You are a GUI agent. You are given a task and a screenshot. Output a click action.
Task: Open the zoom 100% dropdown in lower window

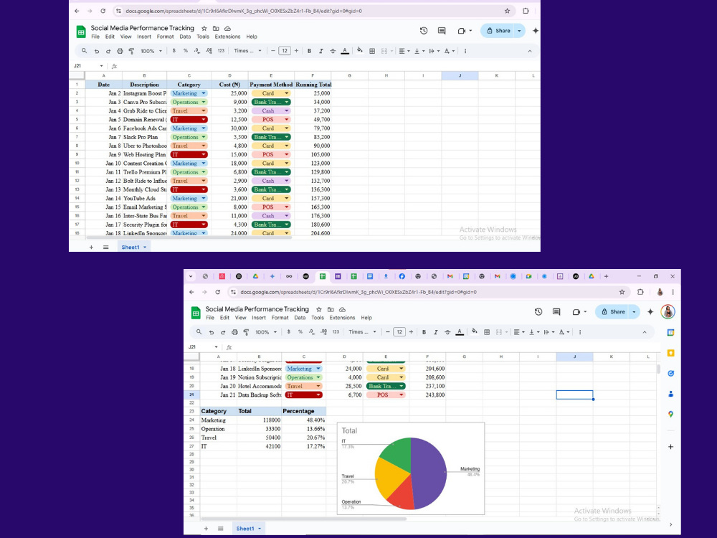coord(266,332)
